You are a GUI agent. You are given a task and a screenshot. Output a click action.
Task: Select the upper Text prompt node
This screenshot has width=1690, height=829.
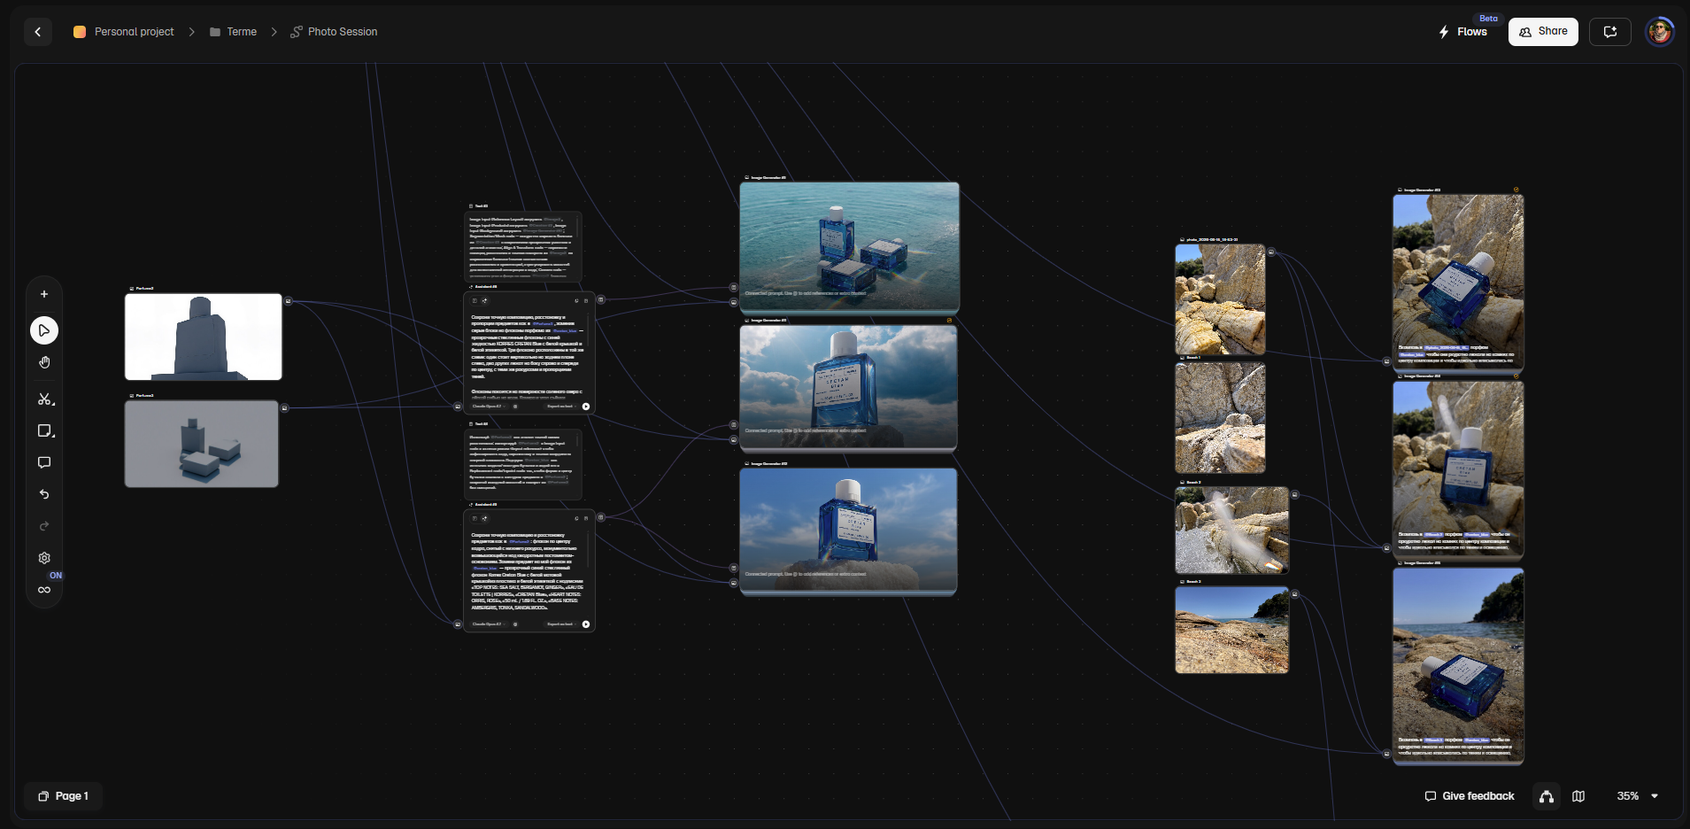point(523,246)
